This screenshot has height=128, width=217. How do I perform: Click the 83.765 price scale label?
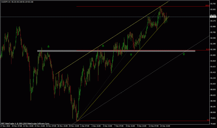point(213,4)
